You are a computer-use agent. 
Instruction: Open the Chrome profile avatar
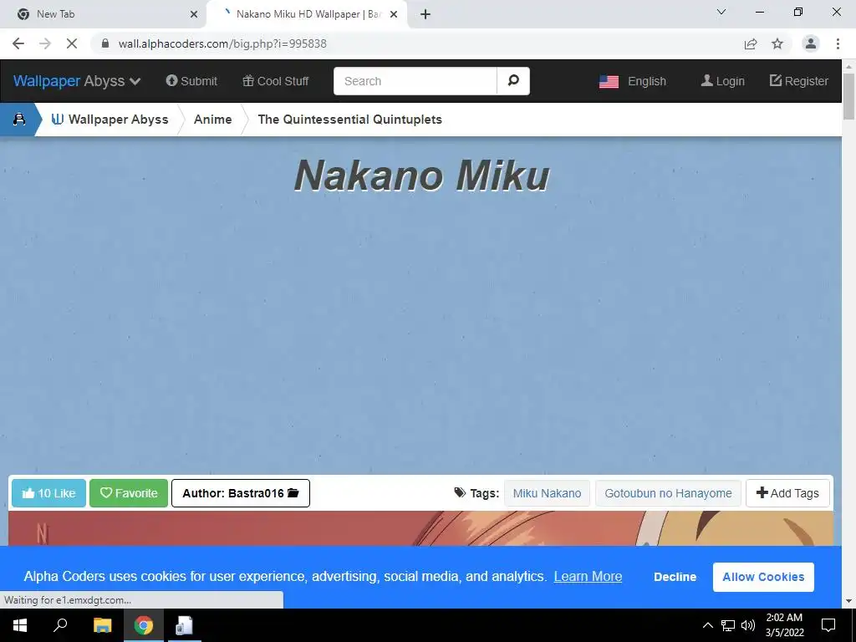pos(811,43)
